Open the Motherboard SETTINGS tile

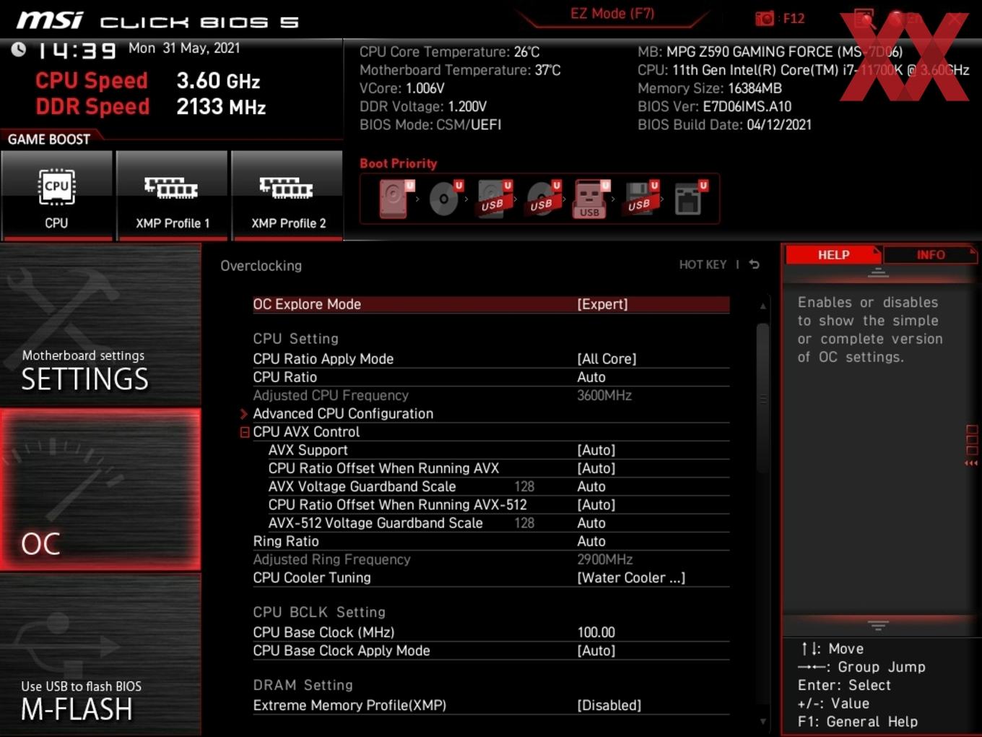click(100, 326)
